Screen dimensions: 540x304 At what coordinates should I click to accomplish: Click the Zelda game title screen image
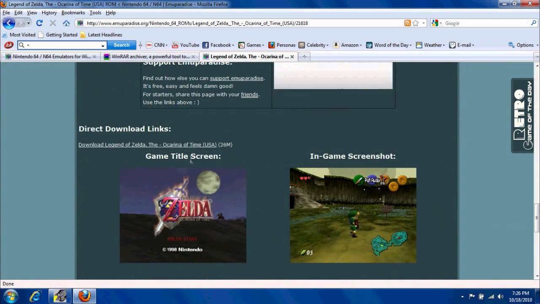coord(183,215)
